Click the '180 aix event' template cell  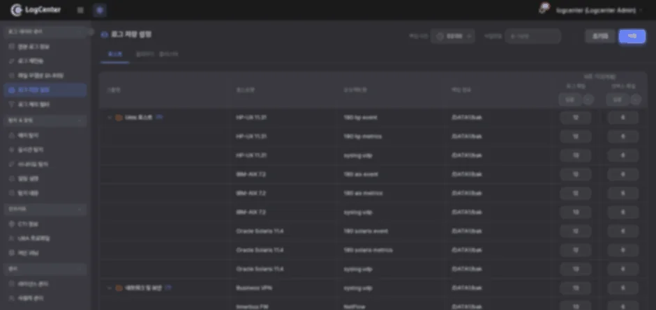361,174
